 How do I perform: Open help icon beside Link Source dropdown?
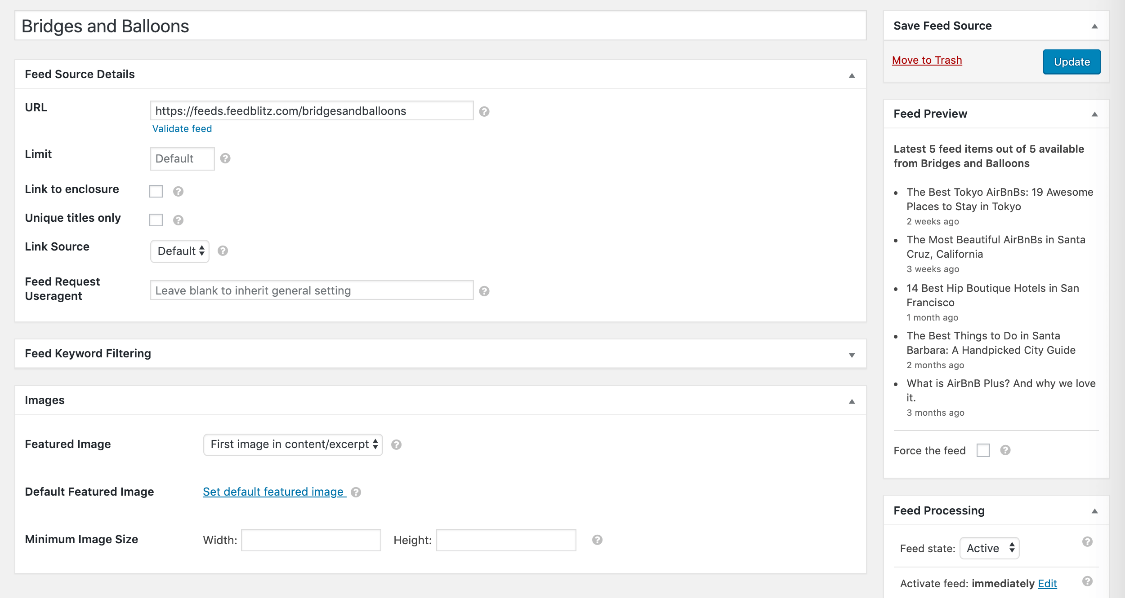[223, 251]
